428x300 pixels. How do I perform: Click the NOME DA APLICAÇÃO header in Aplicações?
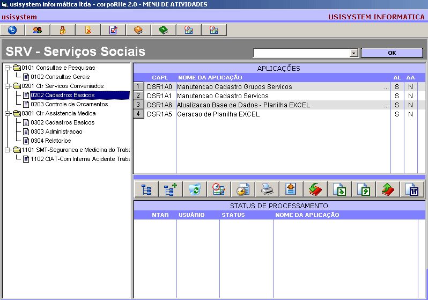[x=210, y=78]
